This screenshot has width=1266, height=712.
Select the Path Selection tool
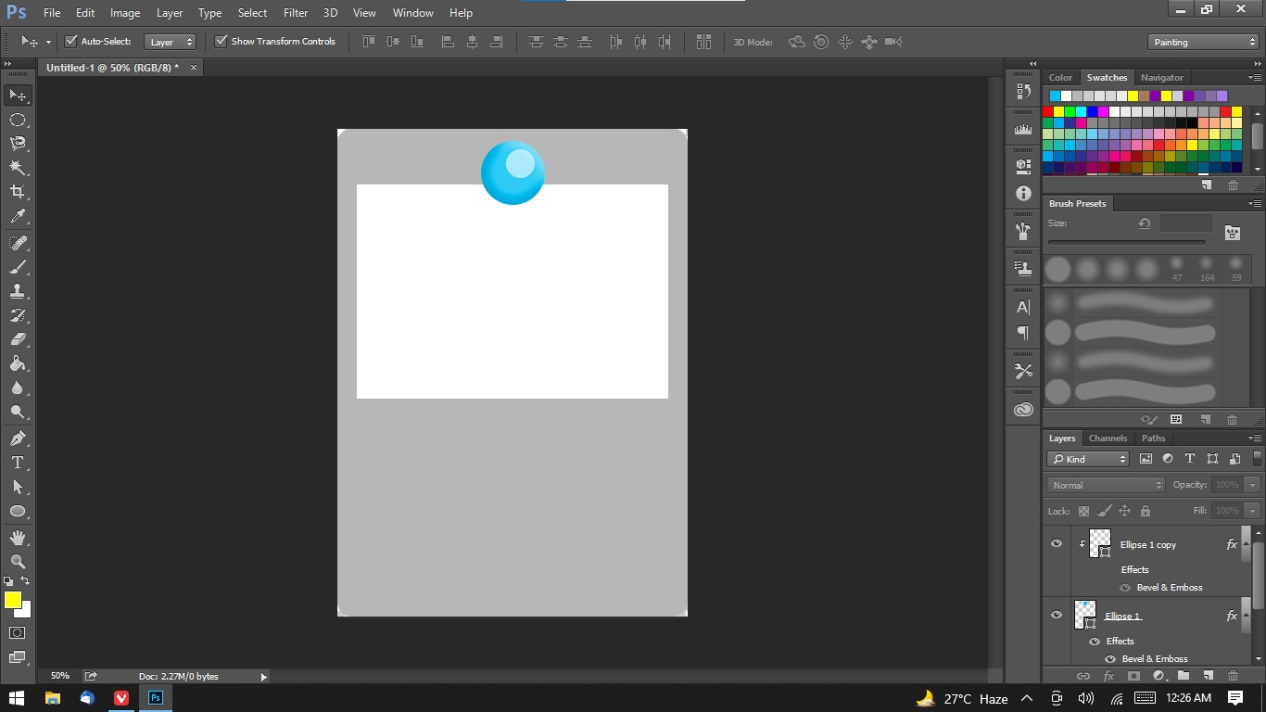(x=18, y=487)
